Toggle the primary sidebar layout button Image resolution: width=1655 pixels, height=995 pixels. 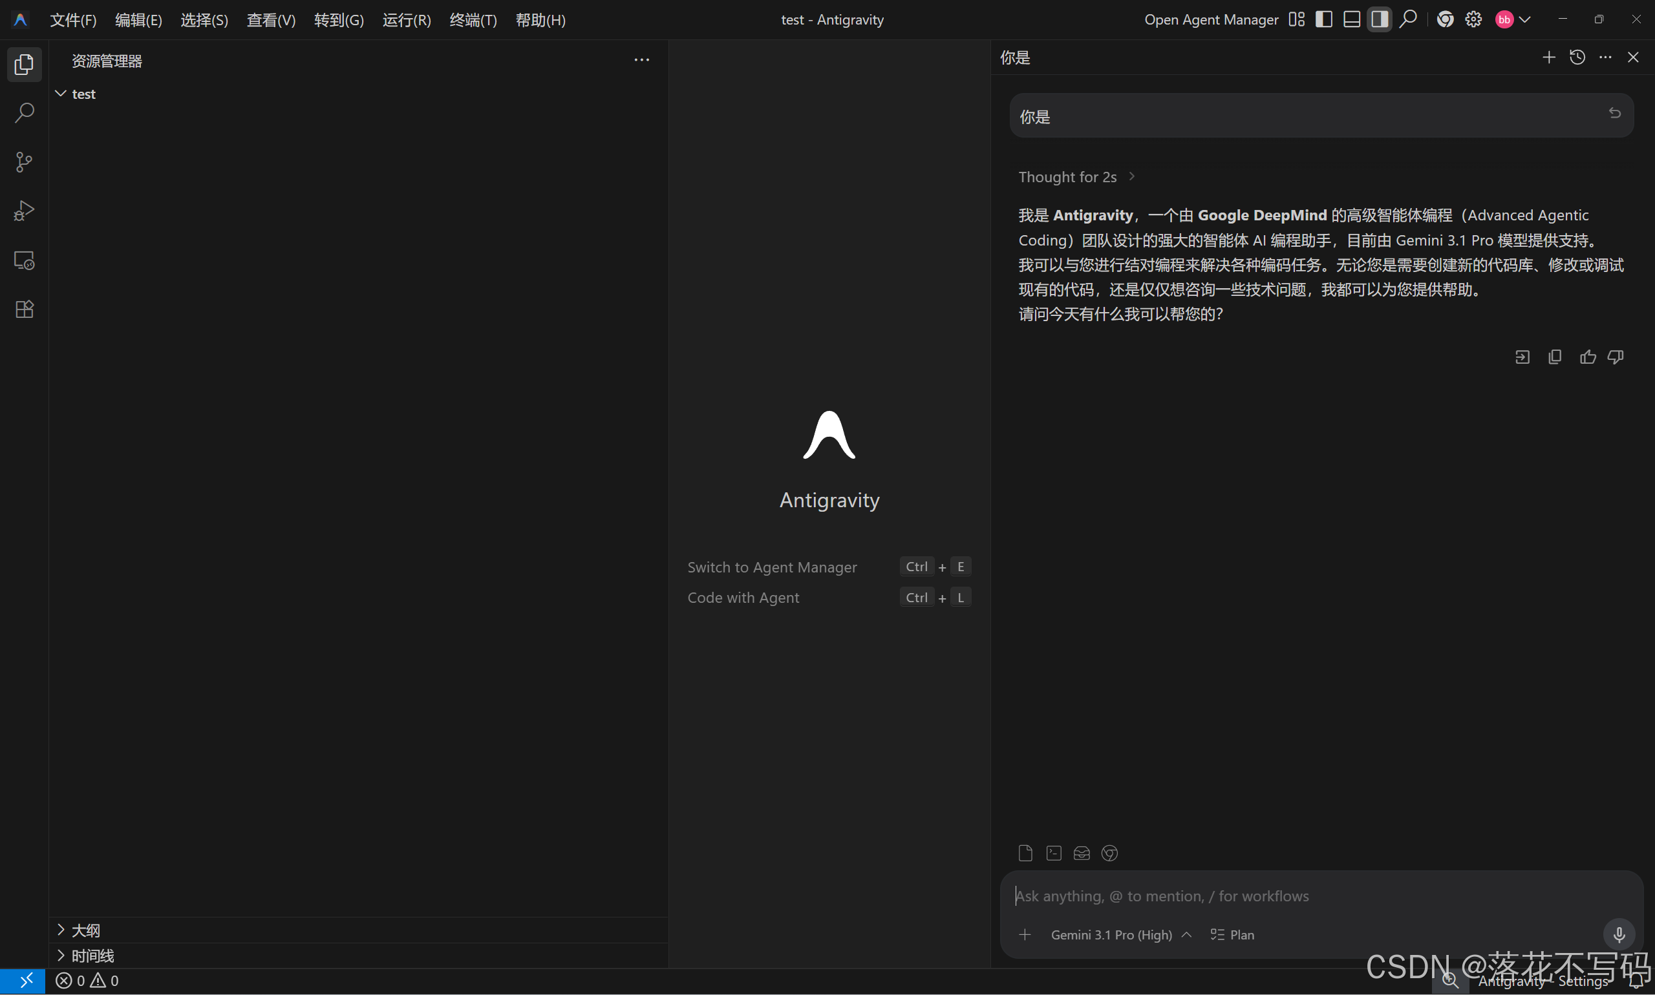(1323, 19)
